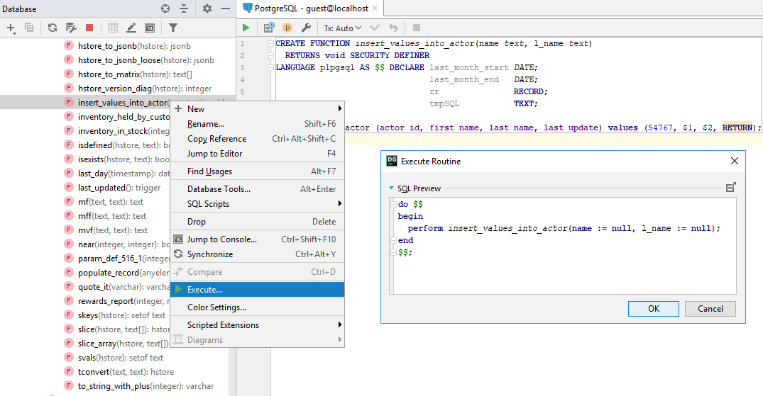
Task: Close the PostgreSQL guest@localhost tab
Action: (375, 9)
